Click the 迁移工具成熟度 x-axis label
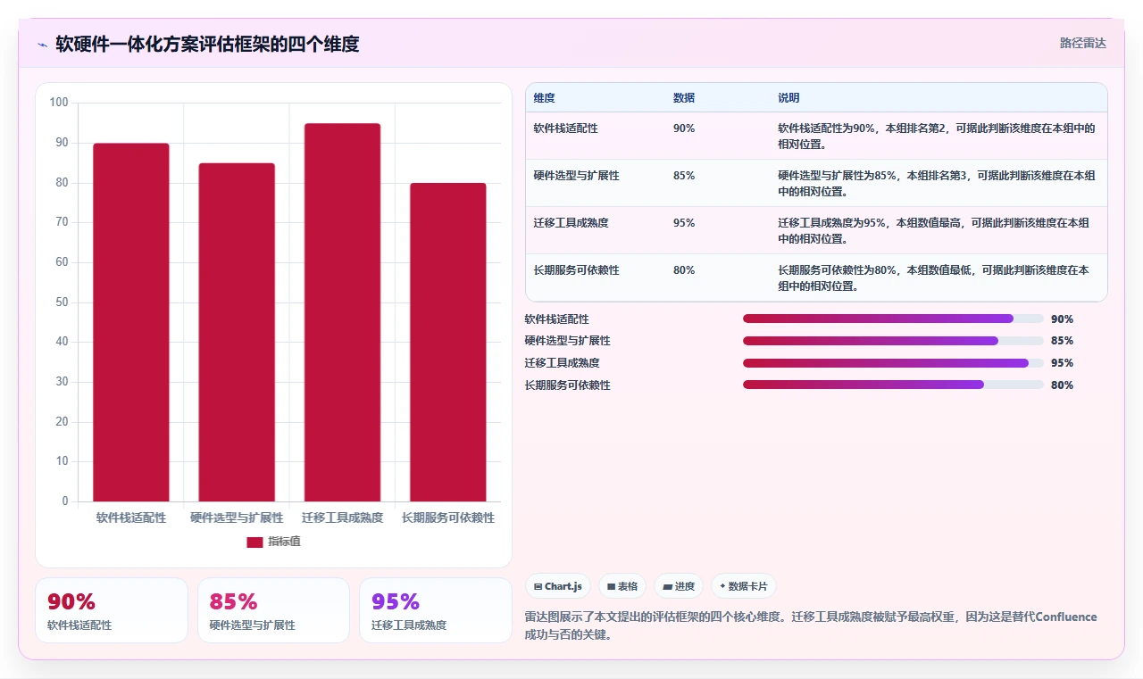This screenshot has width=1143, height=679. (342, 518)
